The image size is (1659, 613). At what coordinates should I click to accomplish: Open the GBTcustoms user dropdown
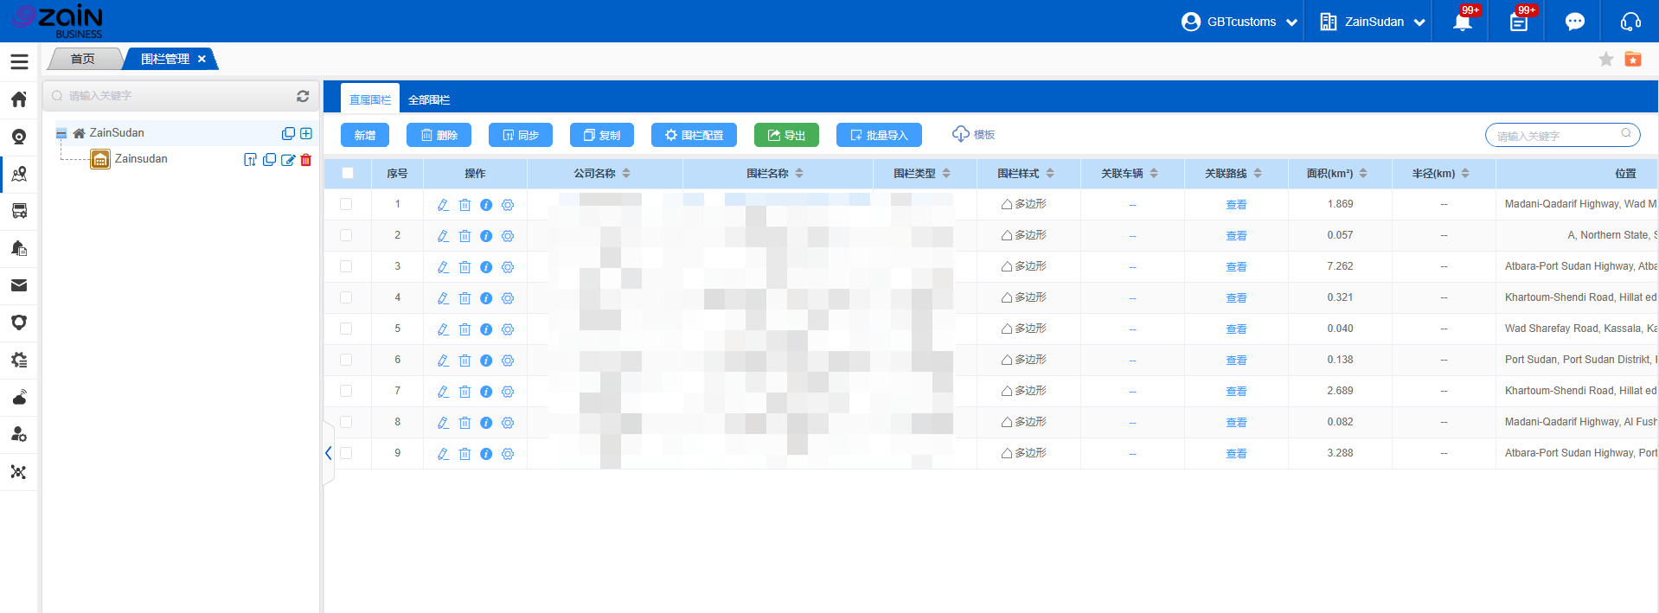tap(1239, 22)
